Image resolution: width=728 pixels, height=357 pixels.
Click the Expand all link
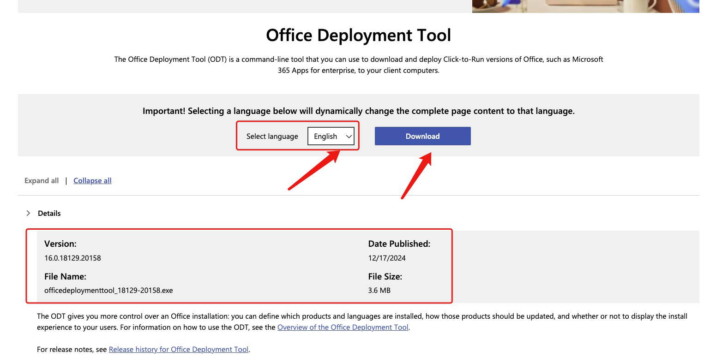pyautogui.click(x=42, y=180)
